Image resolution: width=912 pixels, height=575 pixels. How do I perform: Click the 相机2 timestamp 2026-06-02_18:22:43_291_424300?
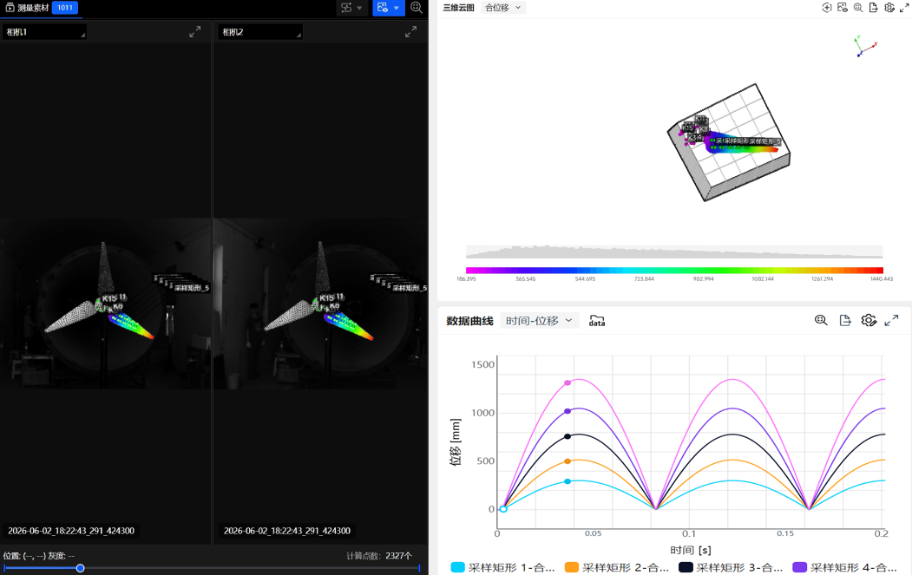[286, 531]
